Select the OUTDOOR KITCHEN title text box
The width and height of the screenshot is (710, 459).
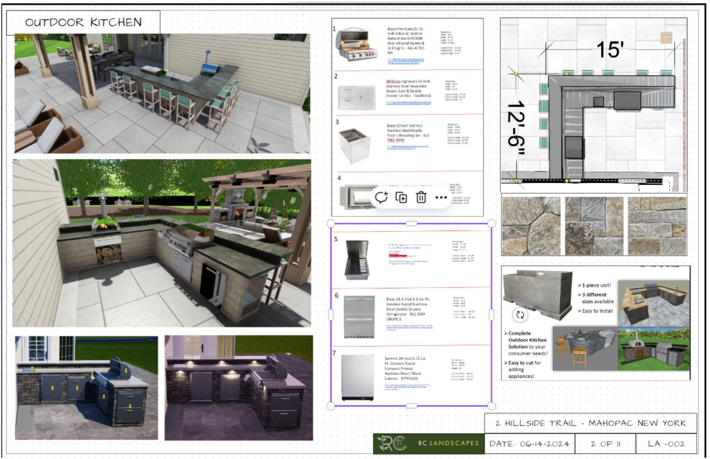(83, 22)
